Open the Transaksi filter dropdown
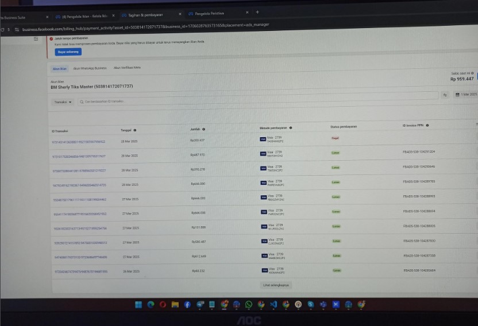 (x=63, y=102)
